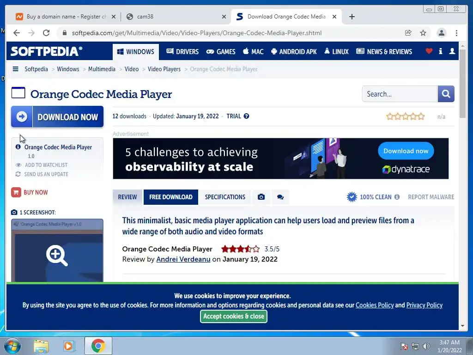
Task: Open the Android APK section
Action: coord(294,52)
